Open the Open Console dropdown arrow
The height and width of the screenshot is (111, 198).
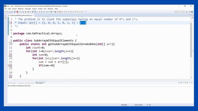[x=187, y=83]
